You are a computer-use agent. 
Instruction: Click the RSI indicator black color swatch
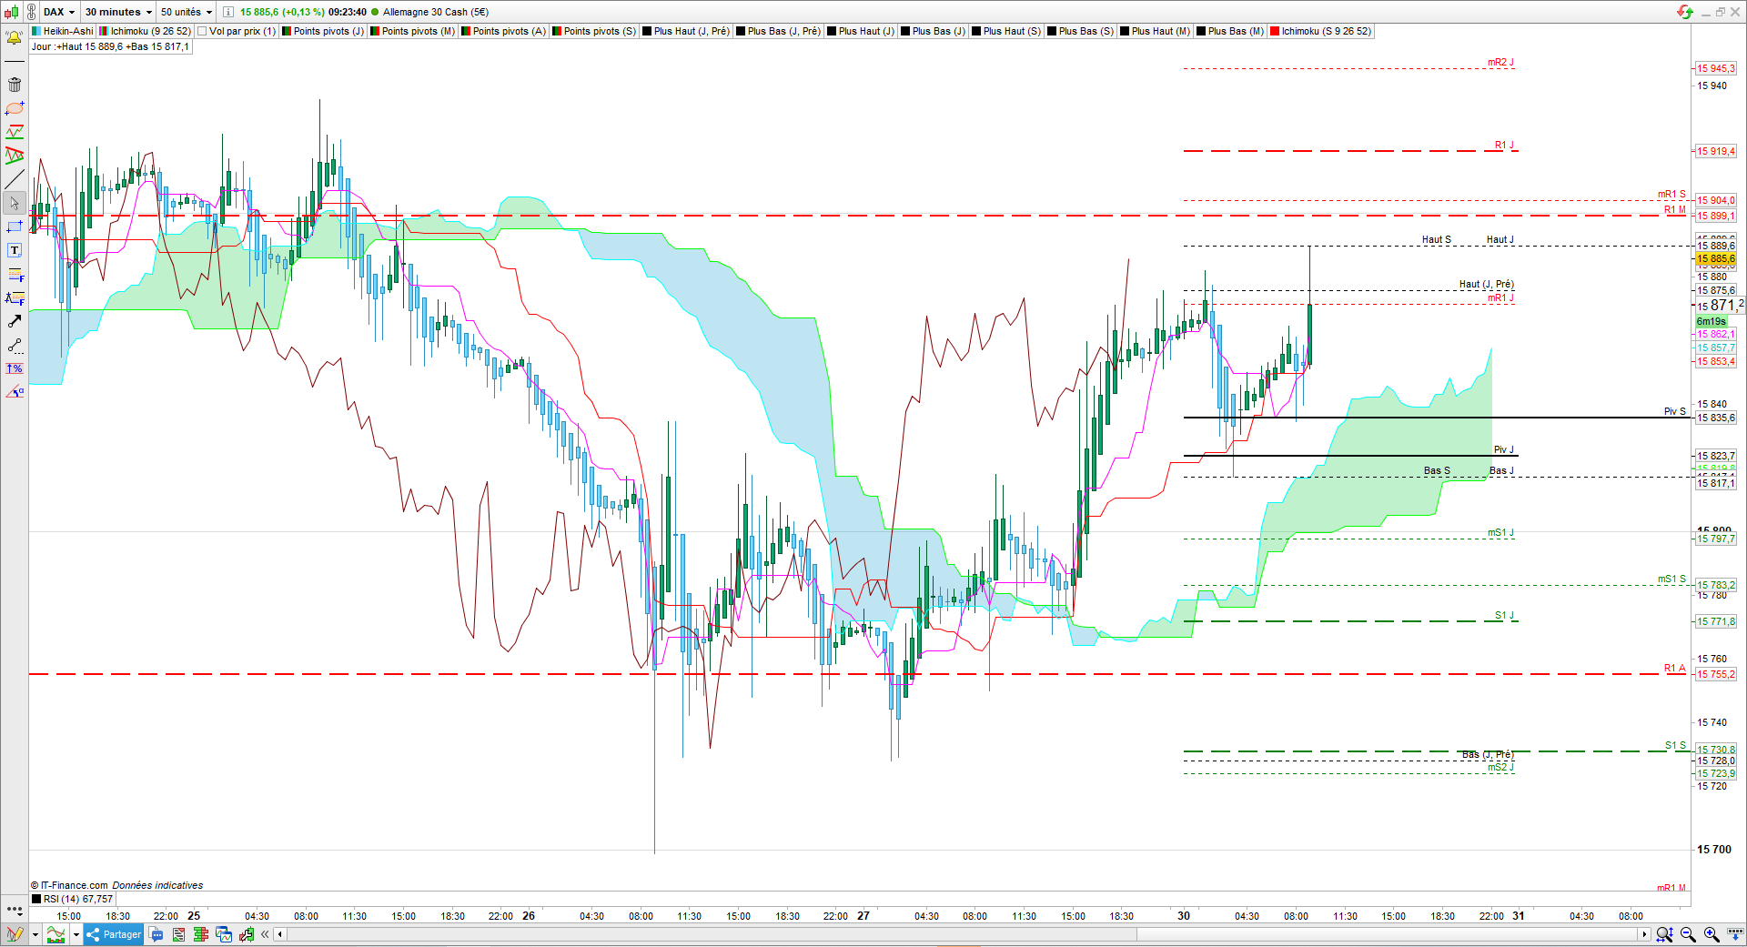[x=36, y=899]
